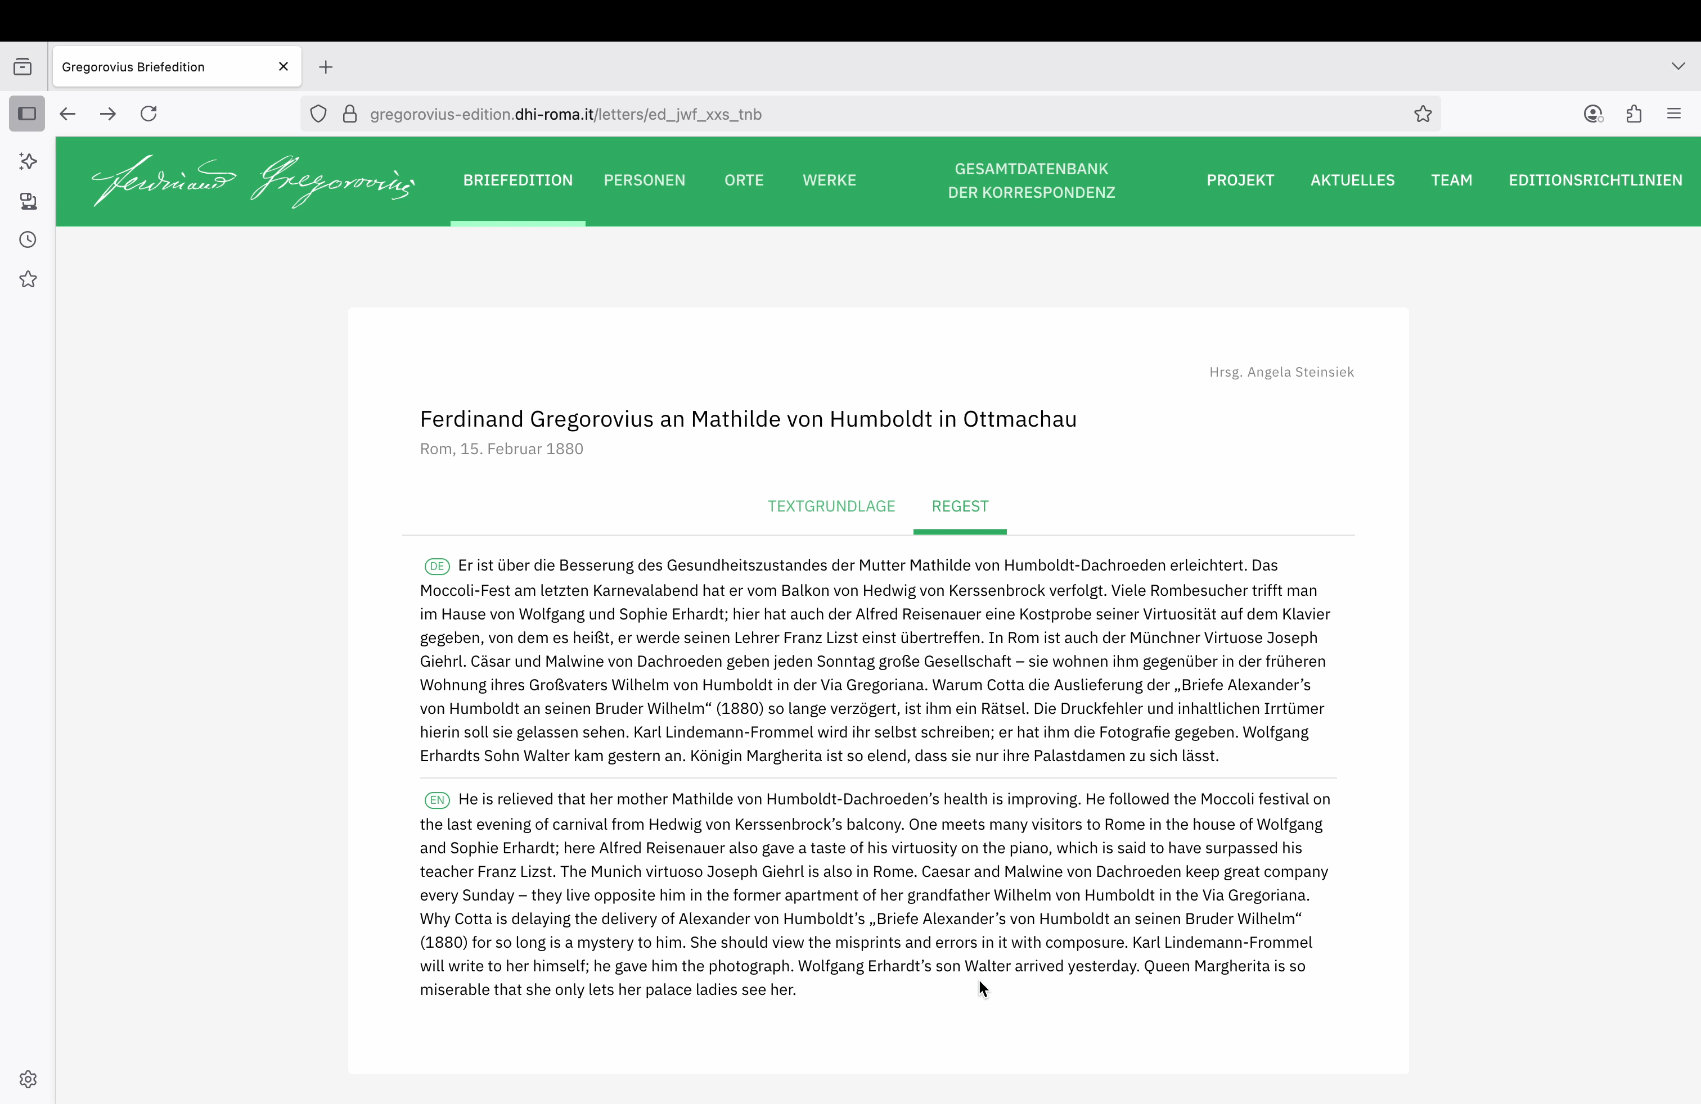Open the TEAM menu item
Screen dimensions: 1701x1104
(1452, 180)
